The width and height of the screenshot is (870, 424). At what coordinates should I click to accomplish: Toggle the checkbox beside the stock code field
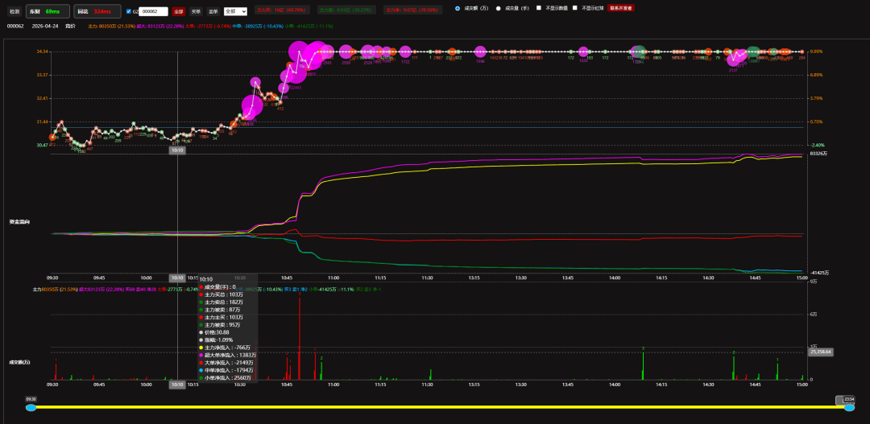129,11
